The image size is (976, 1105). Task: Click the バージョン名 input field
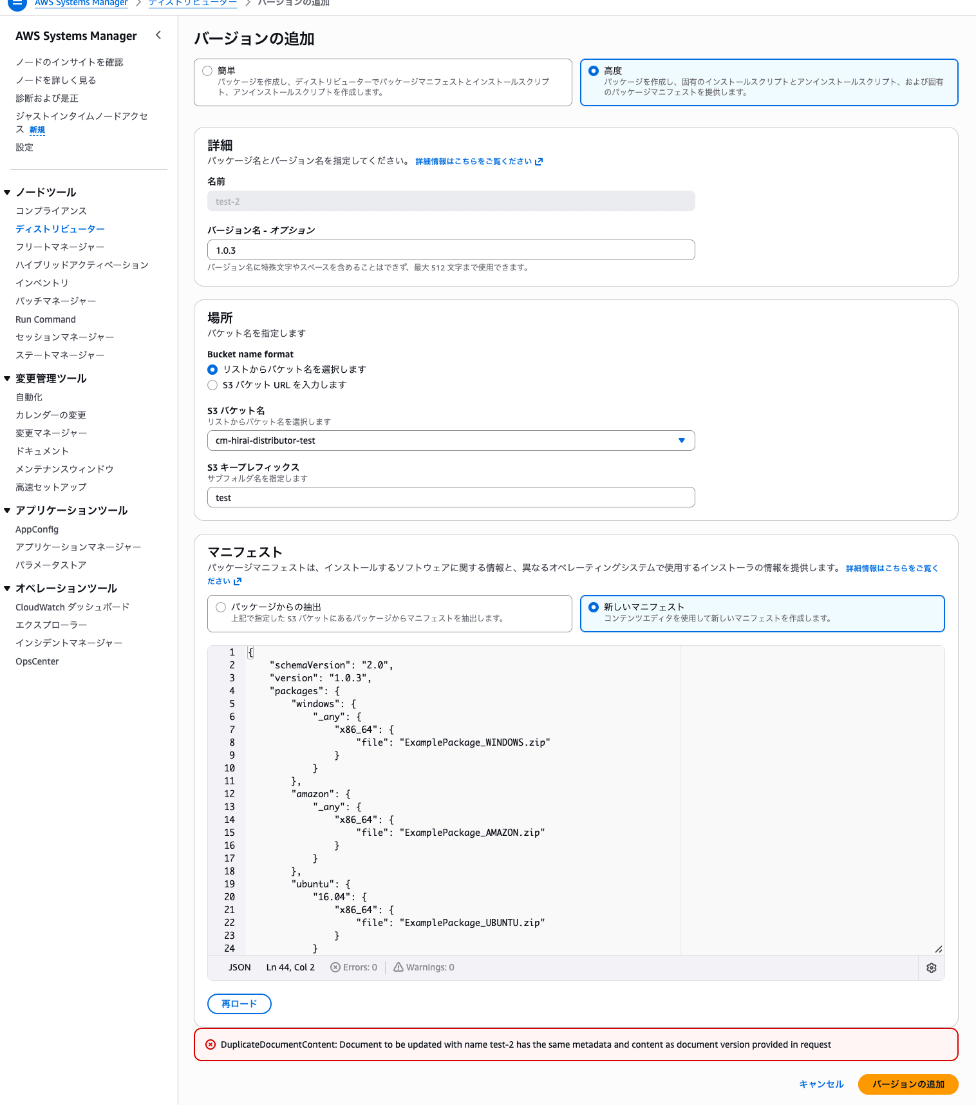(x=451, y=250)
